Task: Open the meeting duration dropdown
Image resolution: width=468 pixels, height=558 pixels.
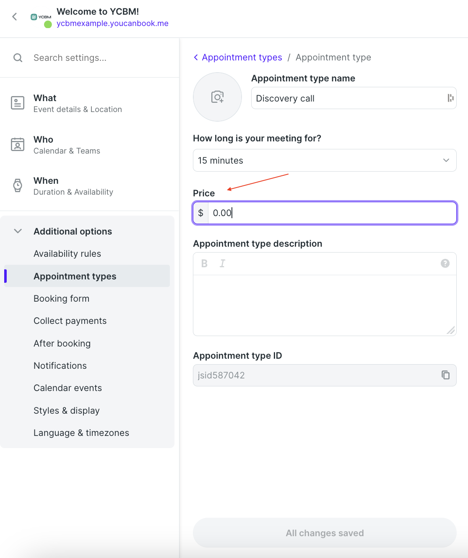Action: (x=325, y=160)
